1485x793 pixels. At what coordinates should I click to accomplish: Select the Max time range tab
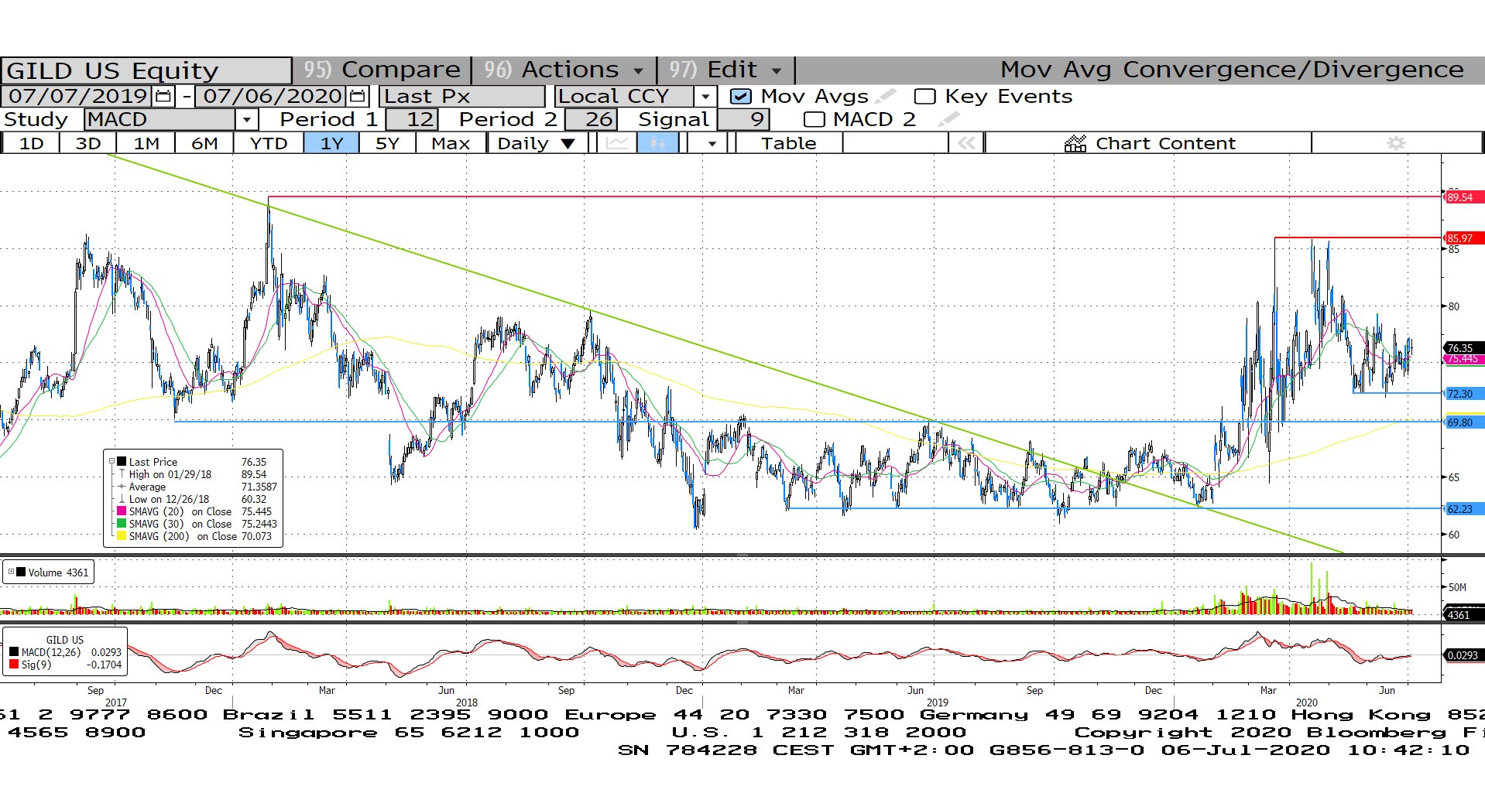(451, 143)
